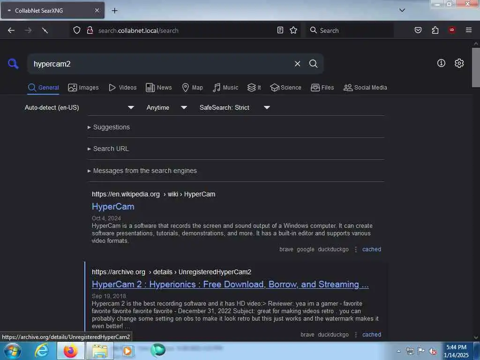
Task: Switch to the News category
Action: 158,88
